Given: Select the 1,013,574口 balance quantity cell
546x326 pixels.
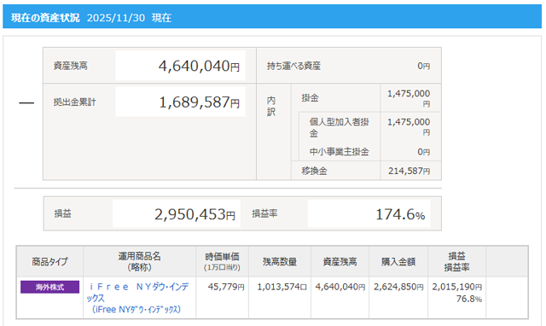Looking at the screenshot, I should (x=282, y=287).
